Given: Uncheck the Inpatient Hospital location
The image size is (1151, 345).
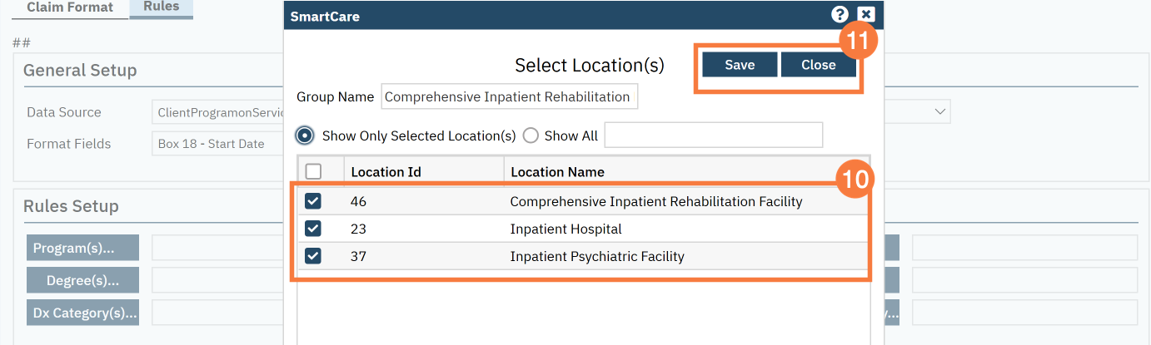Looking at the screenshot, I should tap(313, 229).
